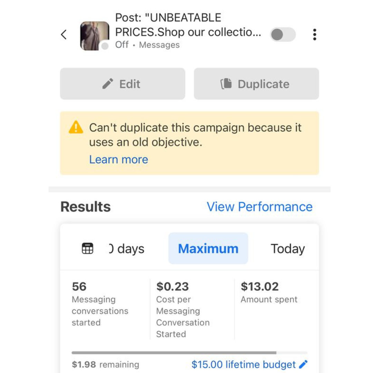
Task: Open View Performance link
Action: 259,207
